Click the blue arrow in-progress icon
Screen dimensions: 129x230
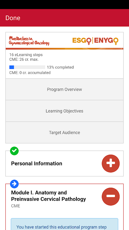[x=14, y=184]
